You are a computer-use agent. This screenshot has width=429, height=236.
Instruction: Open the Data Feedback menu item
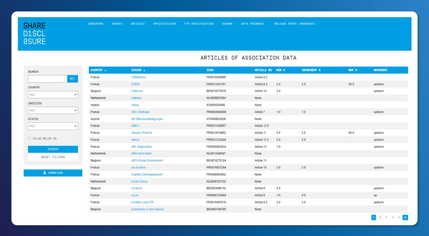tap(252, 24)
